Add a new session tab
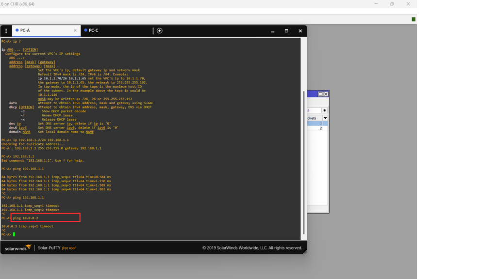Screen dimensions: 497x279 (160, 31)
